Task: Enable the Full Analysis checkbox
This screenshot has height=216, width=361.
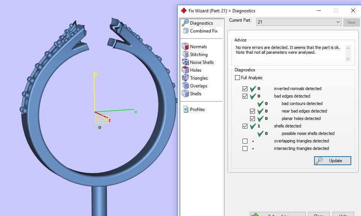Action: (237, 78)
